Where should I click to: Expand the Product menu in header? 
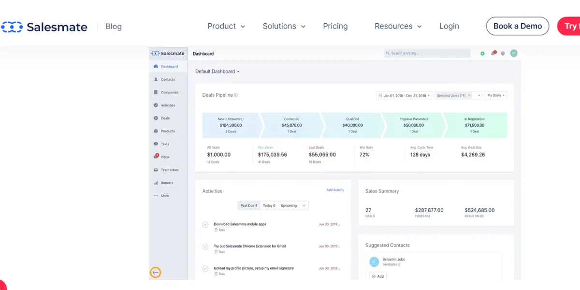click(226, 26)
